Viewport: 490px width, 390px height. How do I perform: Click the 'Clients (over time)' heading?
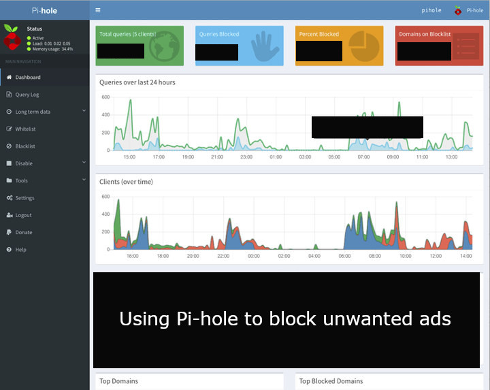tap(126, 182)
